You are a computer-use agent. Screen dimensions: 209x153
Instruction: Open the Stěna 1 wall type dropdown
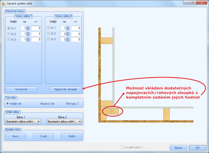coord(23,121)
